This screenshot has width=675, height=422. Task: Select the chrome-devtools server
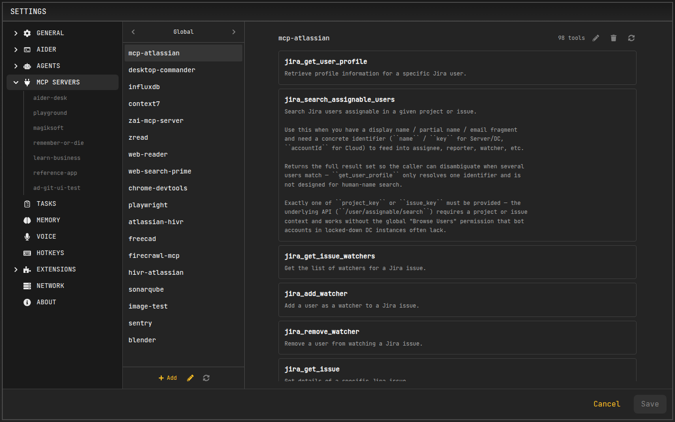tap(183, 188)
